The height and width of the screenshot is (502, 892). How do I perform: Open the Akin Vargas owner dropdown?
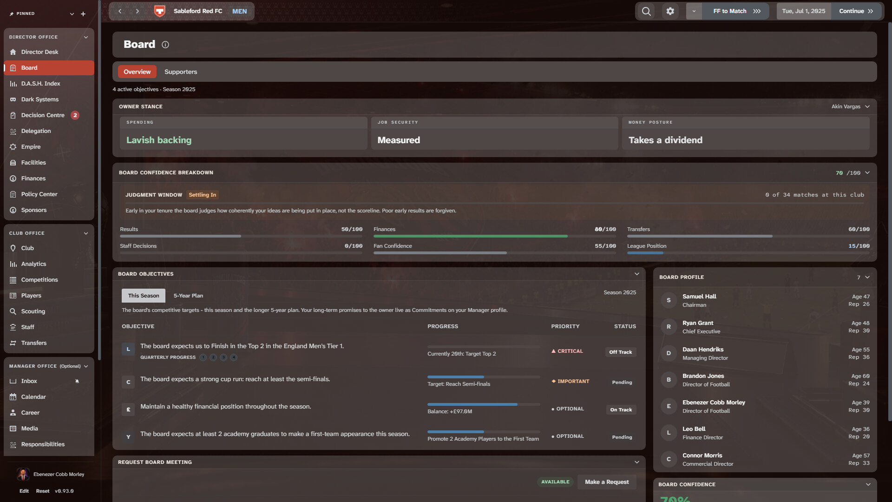pyautogui.click(x=850, y=106)
